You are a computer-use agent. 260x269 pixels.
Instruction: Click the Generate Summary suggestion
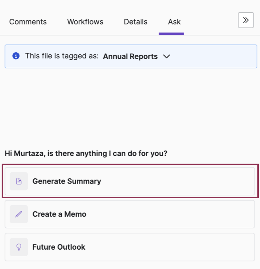tap(67, 181)
